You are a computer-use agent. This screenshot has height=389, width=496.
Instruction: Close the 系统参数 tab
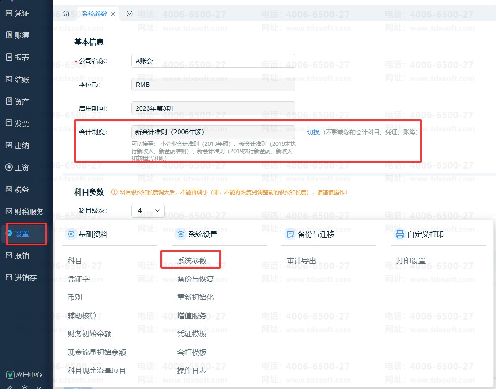113,14
